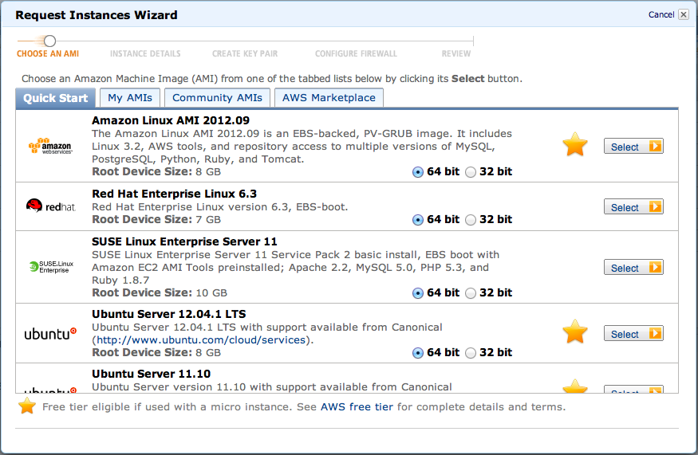Open the AWS Marketplace tab

(x=329, y=98)
